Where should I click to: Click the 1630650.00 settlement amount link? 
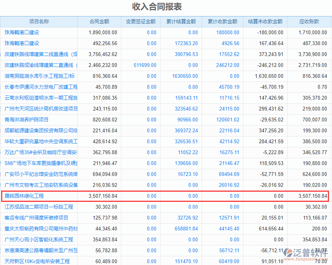tap(185, 76)
